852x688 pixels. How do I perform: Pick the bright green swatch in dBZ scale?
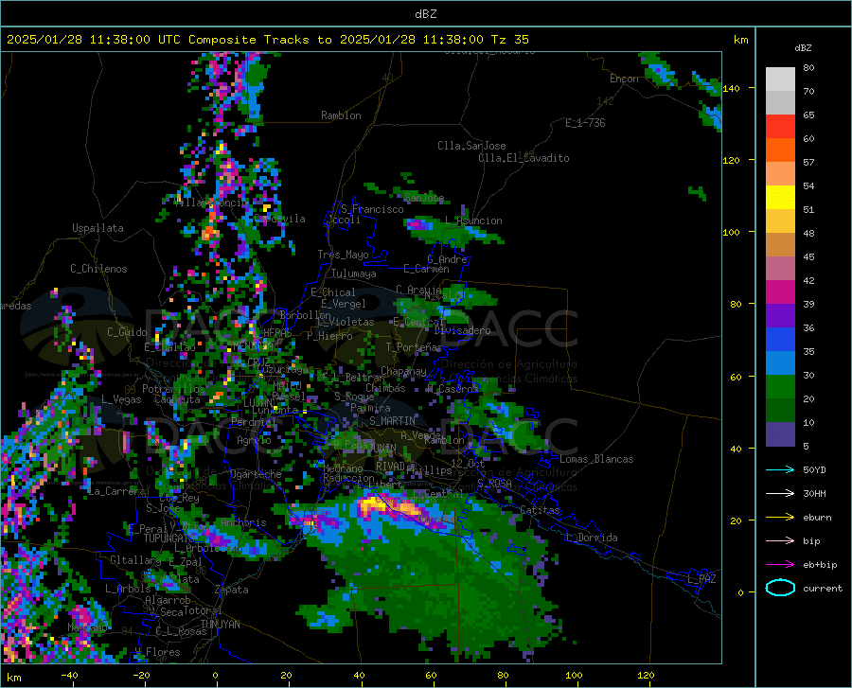[780, 387]
